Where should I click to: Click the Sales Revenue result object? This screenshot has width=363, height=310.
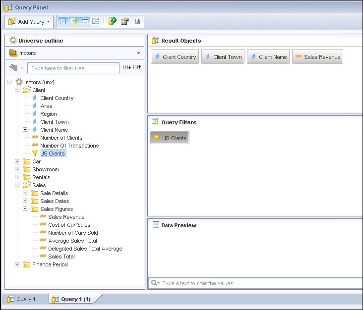pyautogui.click(x=317, y=57)
